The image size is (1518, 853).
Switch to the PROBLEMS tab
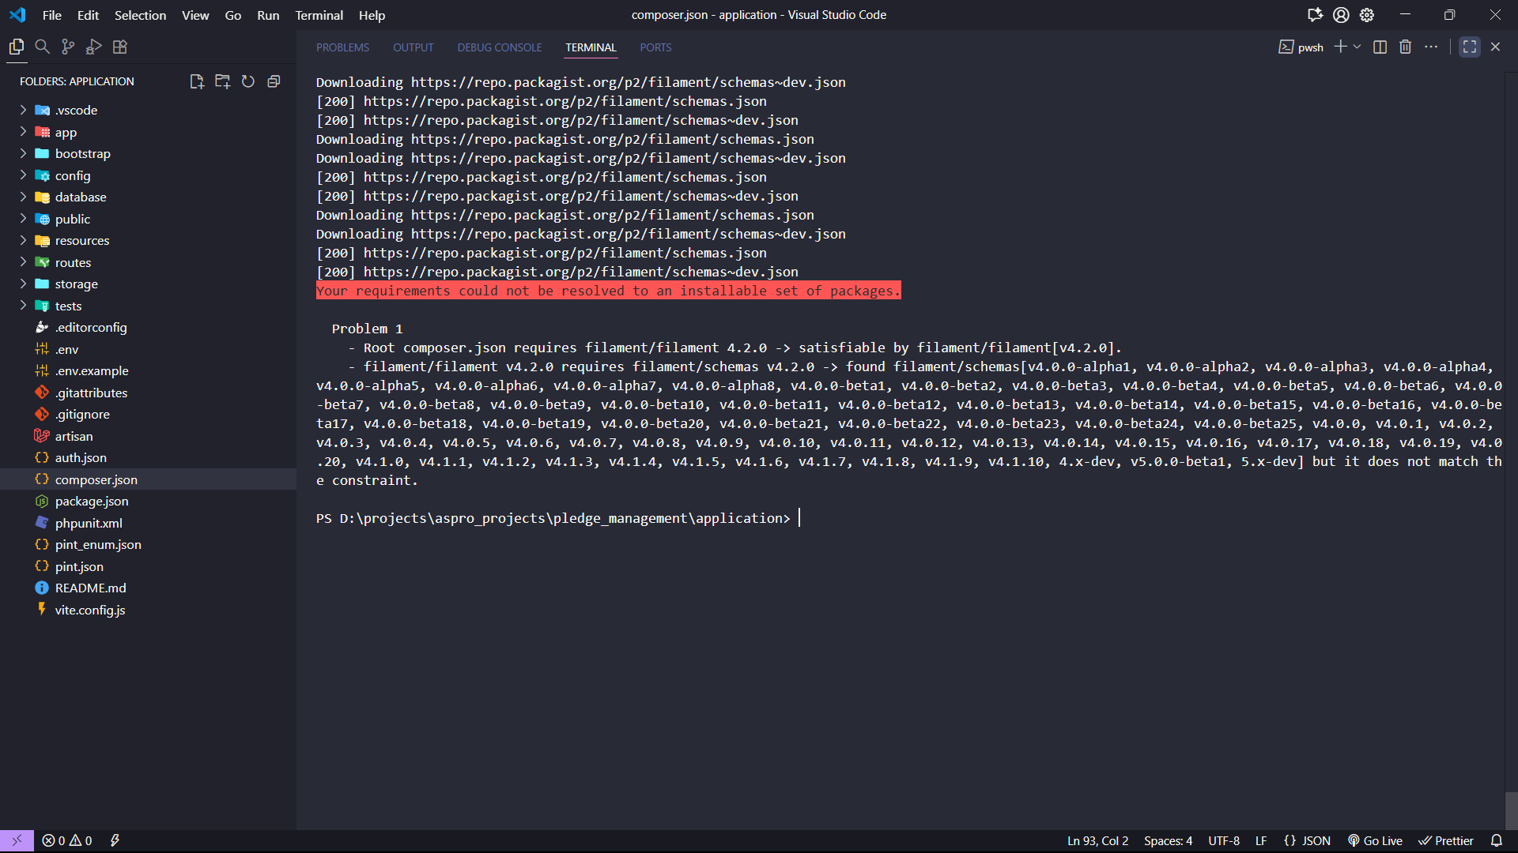pyautogui.click(x=342, y=47)
